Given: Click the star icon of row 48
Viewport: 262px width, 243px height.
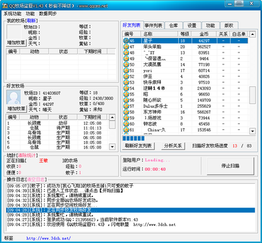Looking at the screenshot, I should tap(126, 53).
